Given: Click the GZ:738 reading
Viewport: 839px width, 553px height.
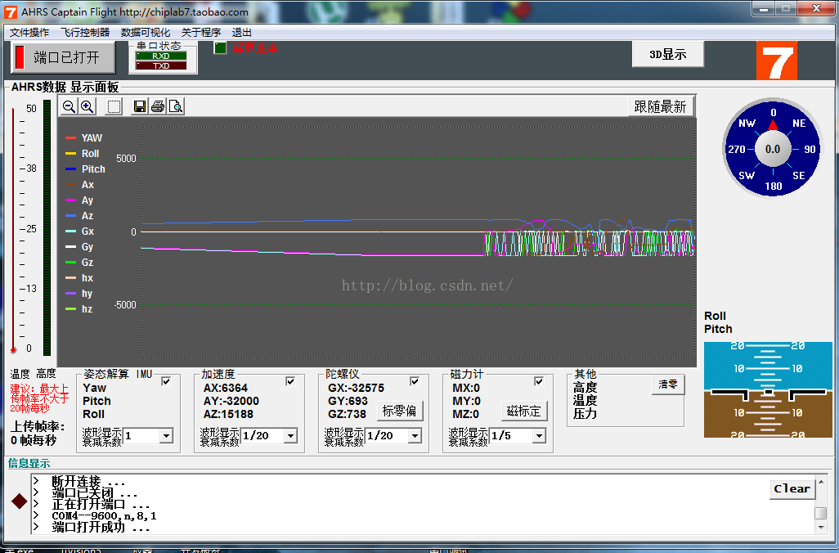Looking at the screenshot, I should (x=347, y=414).
